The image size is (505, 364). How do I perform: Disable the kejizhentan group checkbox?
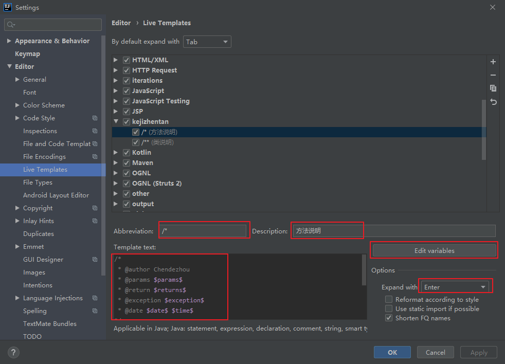coord(127,122)
